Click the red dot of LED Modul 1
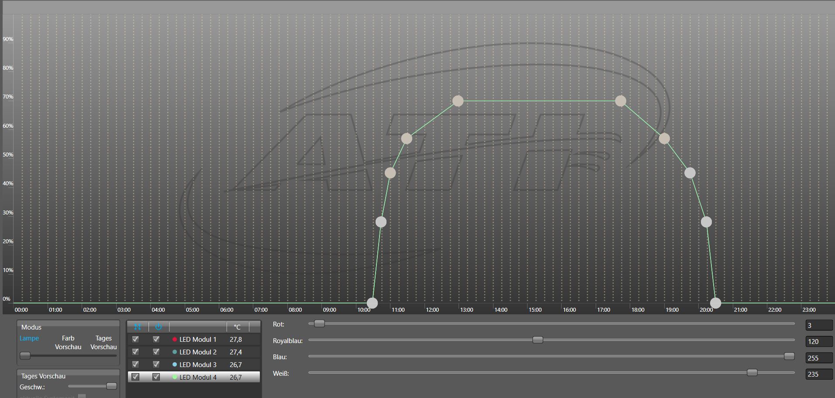 click(x=175, y=339)
